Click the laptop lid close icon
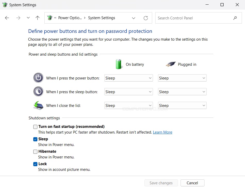 click(x=38, y=105)
